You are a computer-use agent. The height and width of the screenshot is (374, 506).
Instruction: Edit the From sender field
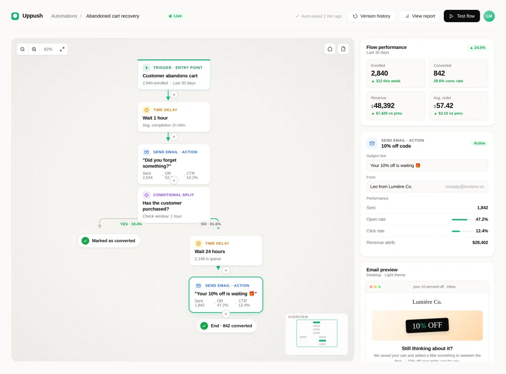(427, 187)
